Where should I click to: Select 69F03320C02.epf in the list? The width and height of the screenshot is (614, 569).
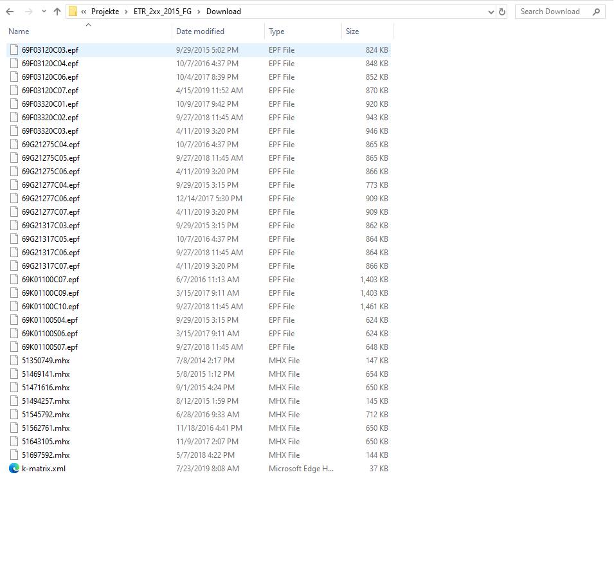click(x=50, y=118)
